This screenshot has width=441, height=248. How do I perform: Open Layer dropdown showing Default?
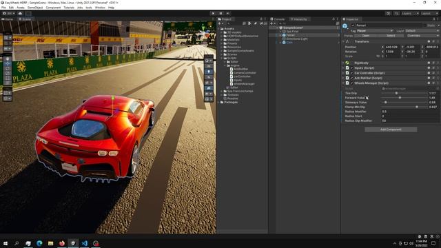point(422,30)
